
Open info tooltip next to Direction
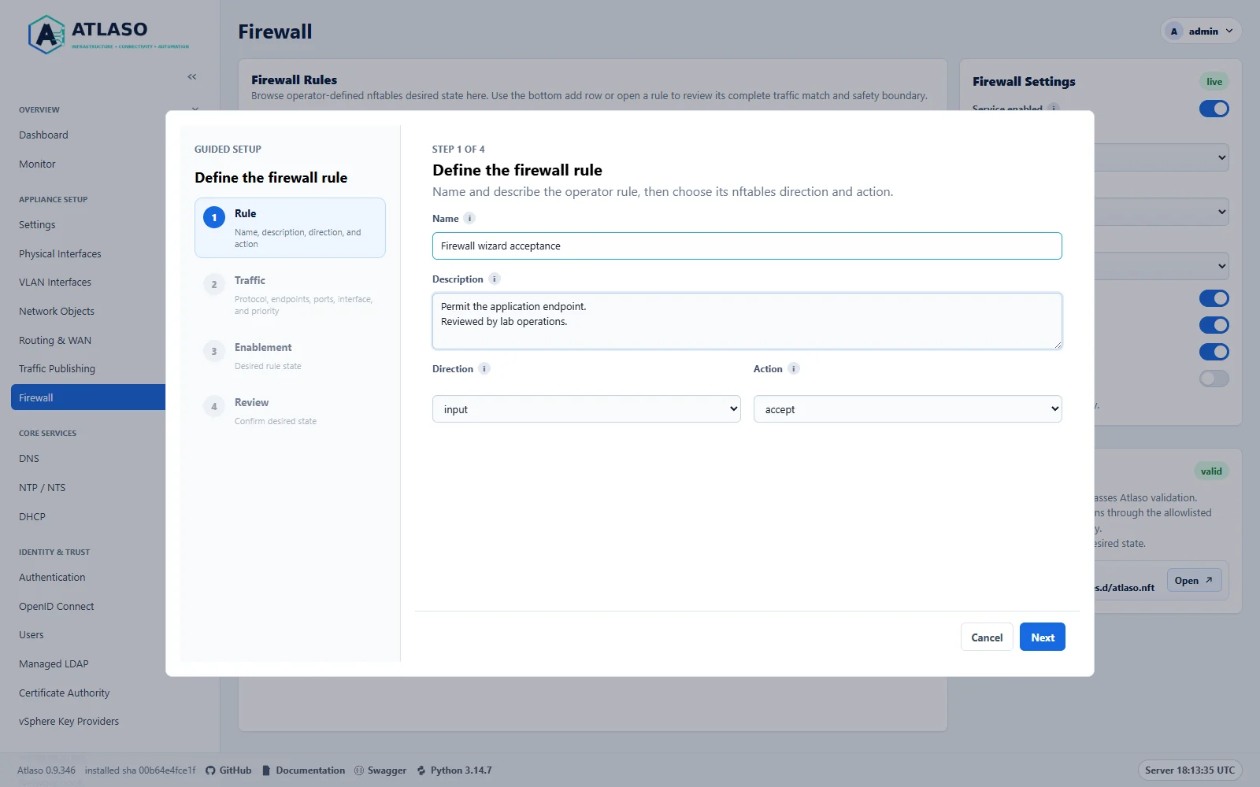point(484,368)
